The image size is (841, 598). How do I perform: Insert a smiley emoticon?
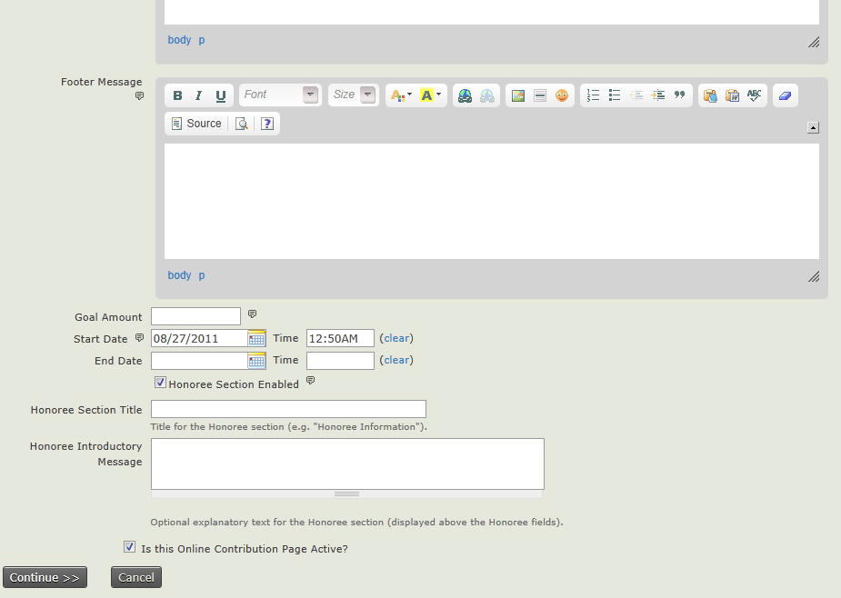tap(562, 95)
